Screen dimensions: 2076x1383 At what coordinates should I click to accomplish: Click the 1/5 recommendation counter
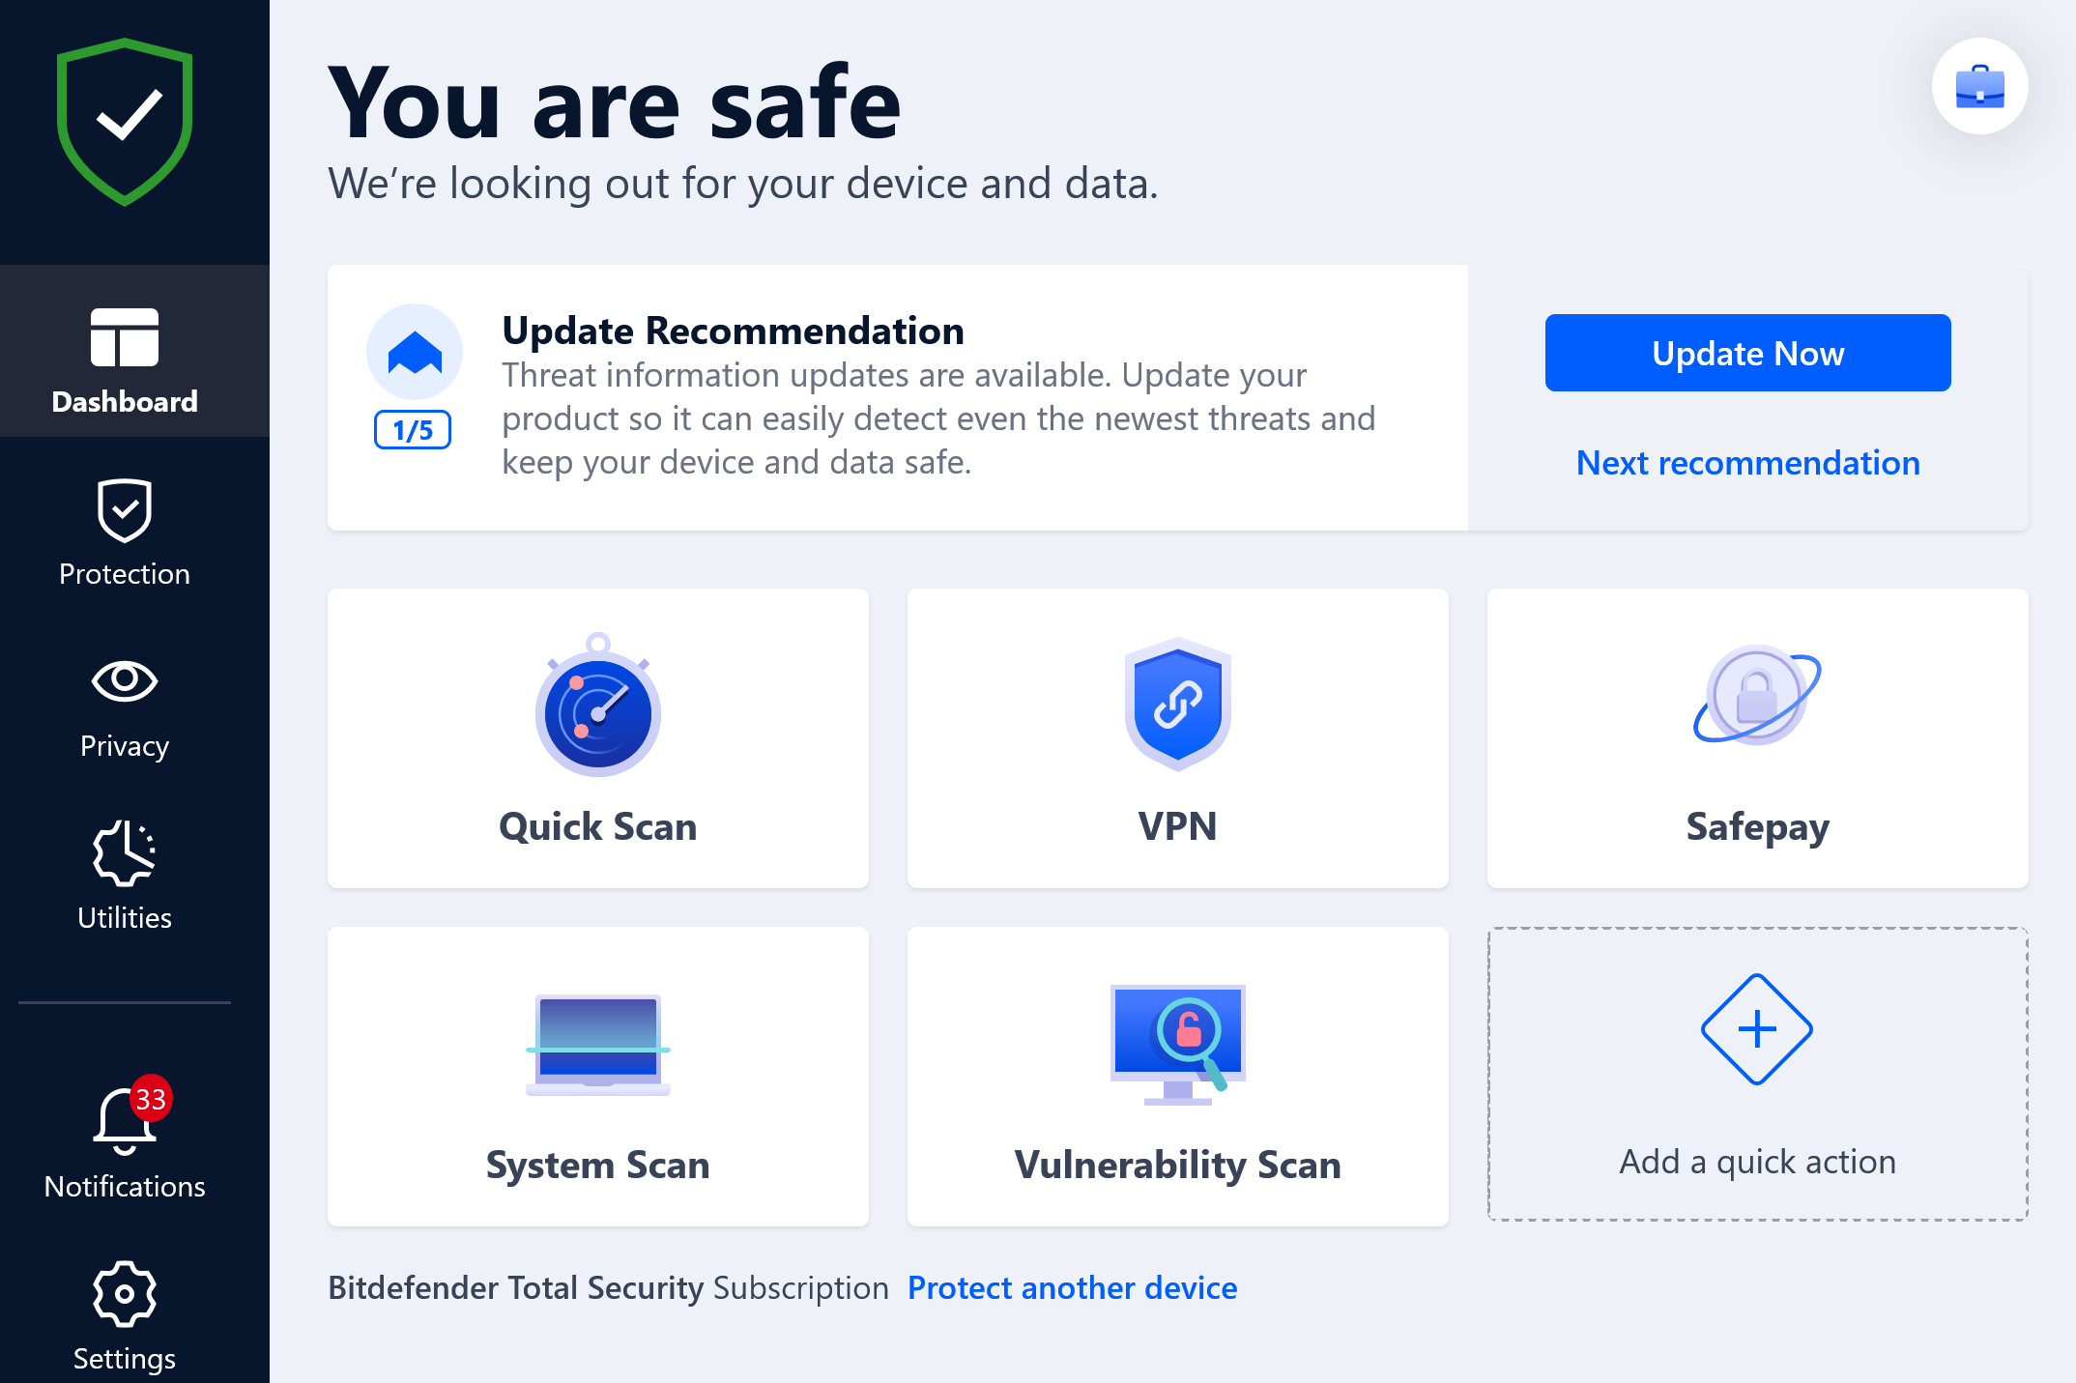click(x=413, y=430)
